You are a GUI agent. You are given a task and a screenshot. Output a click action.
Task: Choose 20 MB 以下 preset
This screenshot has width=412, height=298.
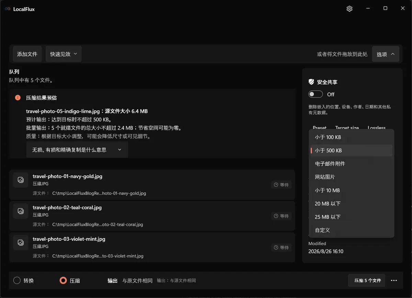tap(351, 204)
